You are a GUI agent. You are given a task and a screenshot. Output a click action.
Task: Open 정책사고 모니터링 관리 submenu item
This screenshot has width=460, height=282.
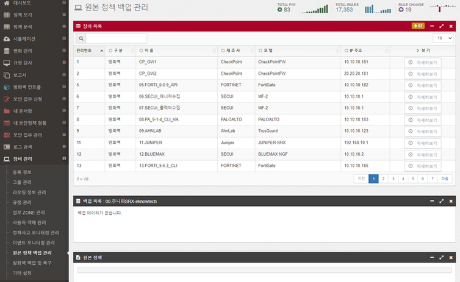click(36, 233)
